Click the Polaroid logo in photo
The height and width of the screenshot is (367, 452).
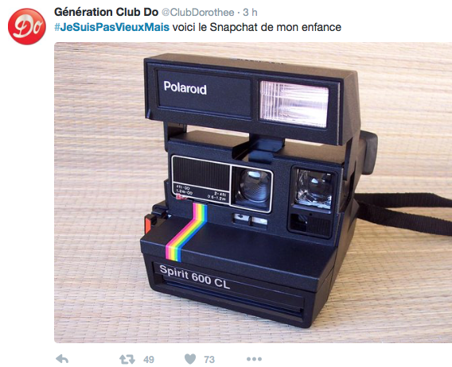click(185, 87)
